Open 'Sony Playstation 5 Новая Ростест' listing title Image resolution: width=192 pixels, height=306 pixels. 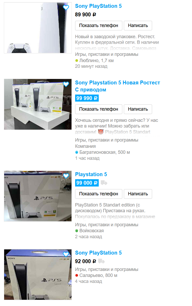click(117, 86)
